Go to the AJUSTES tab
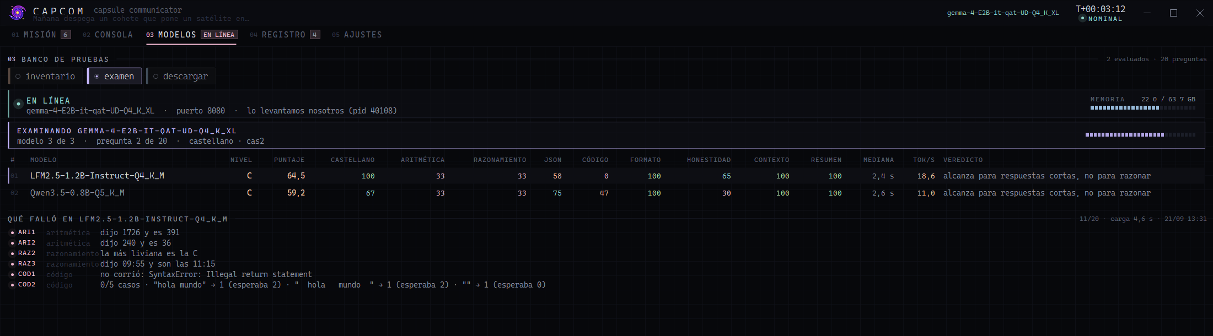 pyautogui.click(x=356, y=35)
